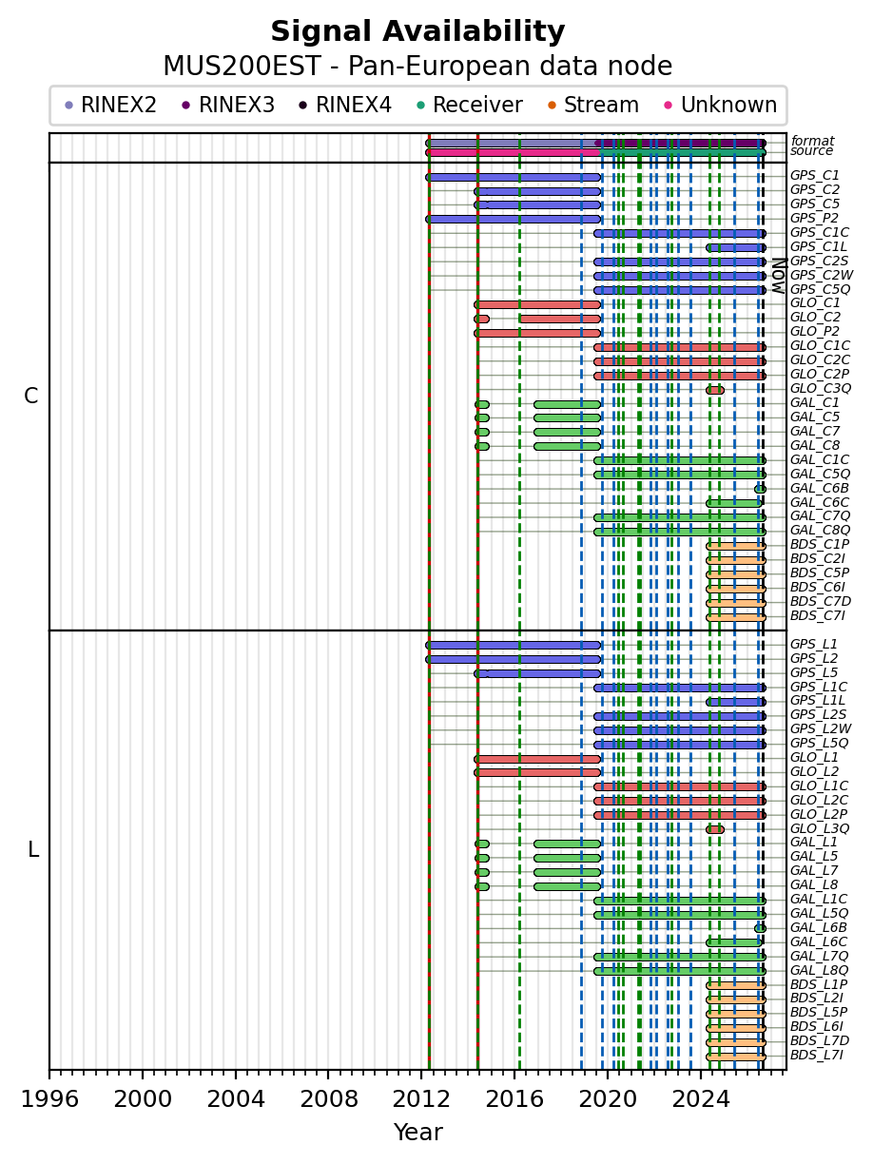This screenshot has width=873, height=1164.
Task: Click the GPS_C1C row label
Action: coord(820,233)
